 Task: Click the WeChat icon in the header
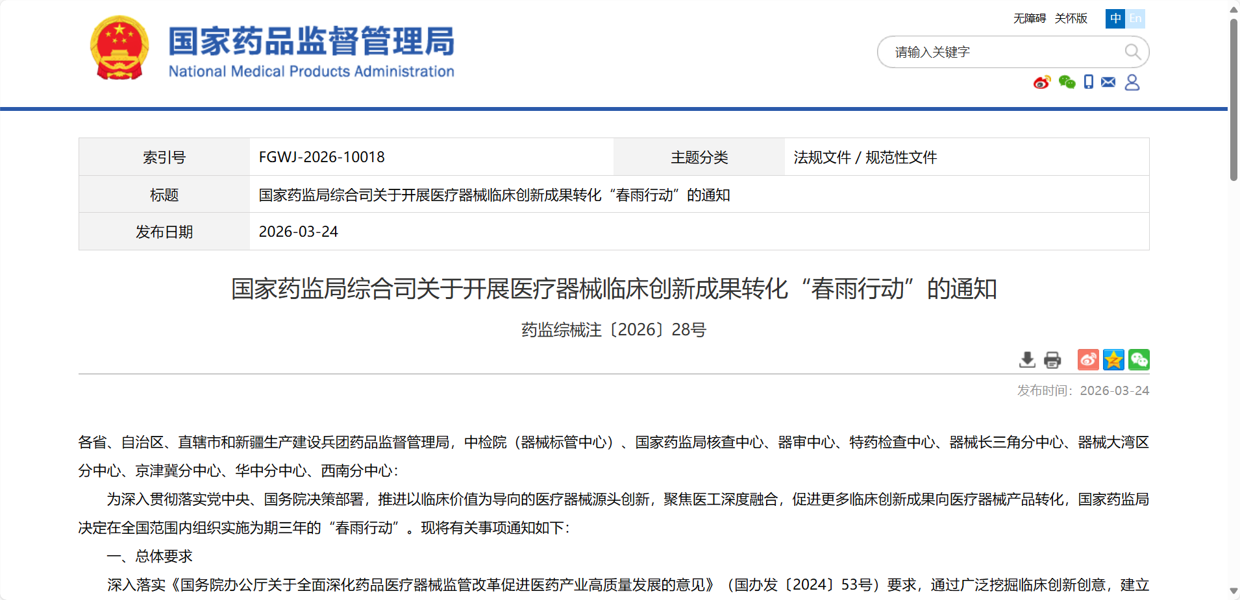tap(1067, 82)
